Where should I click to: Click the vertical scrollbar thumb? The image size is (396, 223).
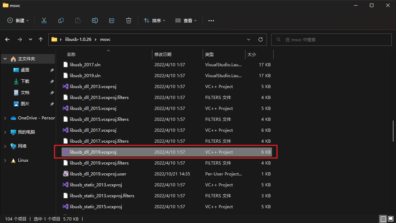coord(393,131)
